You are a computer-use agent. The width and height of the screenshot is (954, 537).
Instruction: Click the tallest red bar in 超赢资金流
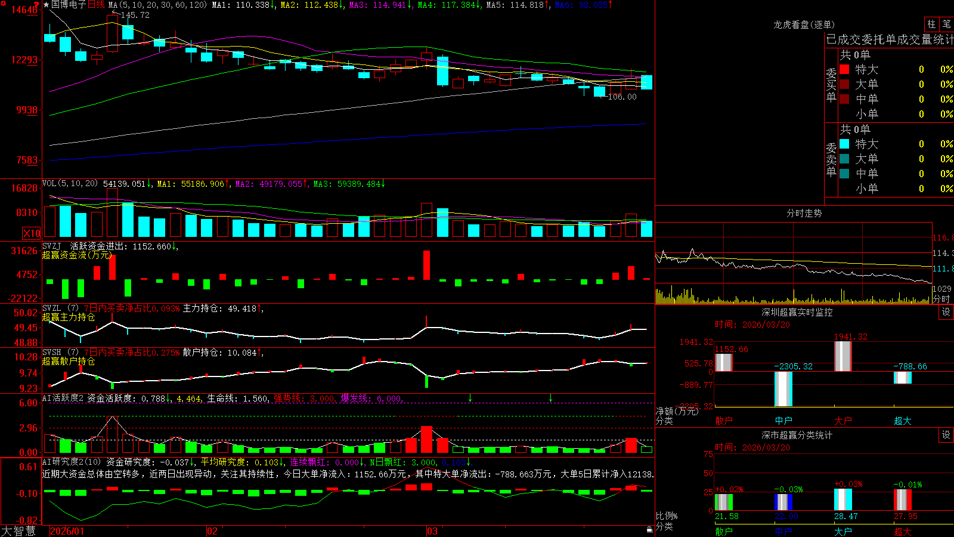pyautogui.click(x=426, y=265)
